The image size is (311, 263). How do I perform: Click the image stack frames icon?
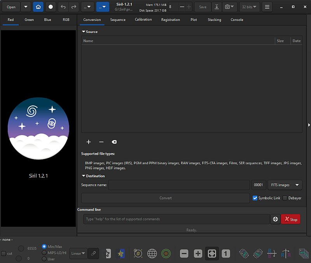[x=304, y=253]
